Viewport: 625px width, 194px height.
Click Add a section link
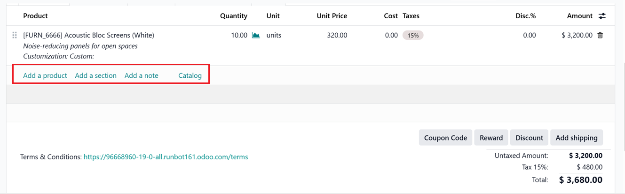coord(95,75)
